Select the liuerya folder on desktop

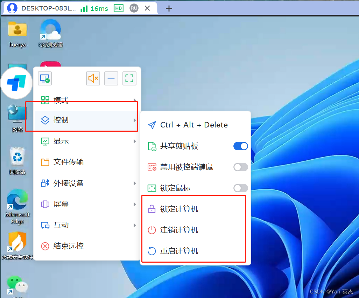coord(17,34)
